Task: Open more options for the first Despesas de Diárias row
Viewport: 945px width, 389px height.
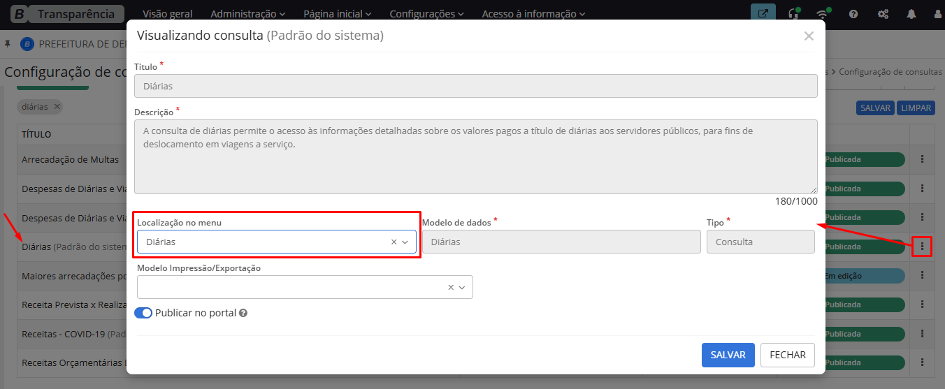Action: pyautogui.click(x=922, y=189)
